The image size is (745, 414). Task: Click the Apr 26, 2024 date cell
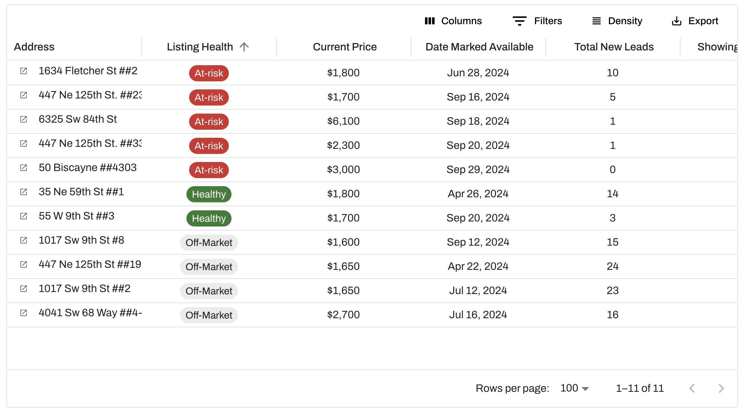pyautogui.click(x=478, y=194)
